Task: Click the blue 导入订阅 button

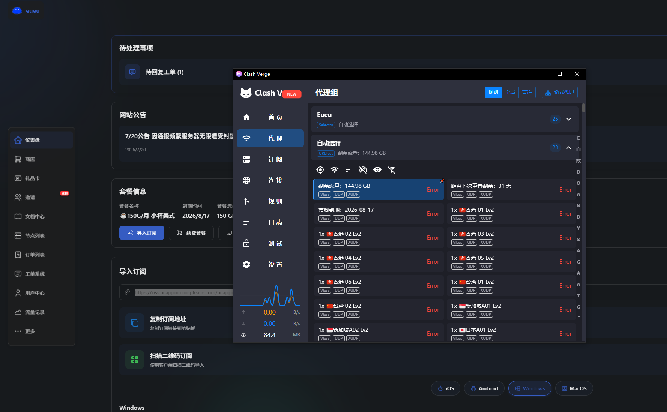Action: click(142, 233)
